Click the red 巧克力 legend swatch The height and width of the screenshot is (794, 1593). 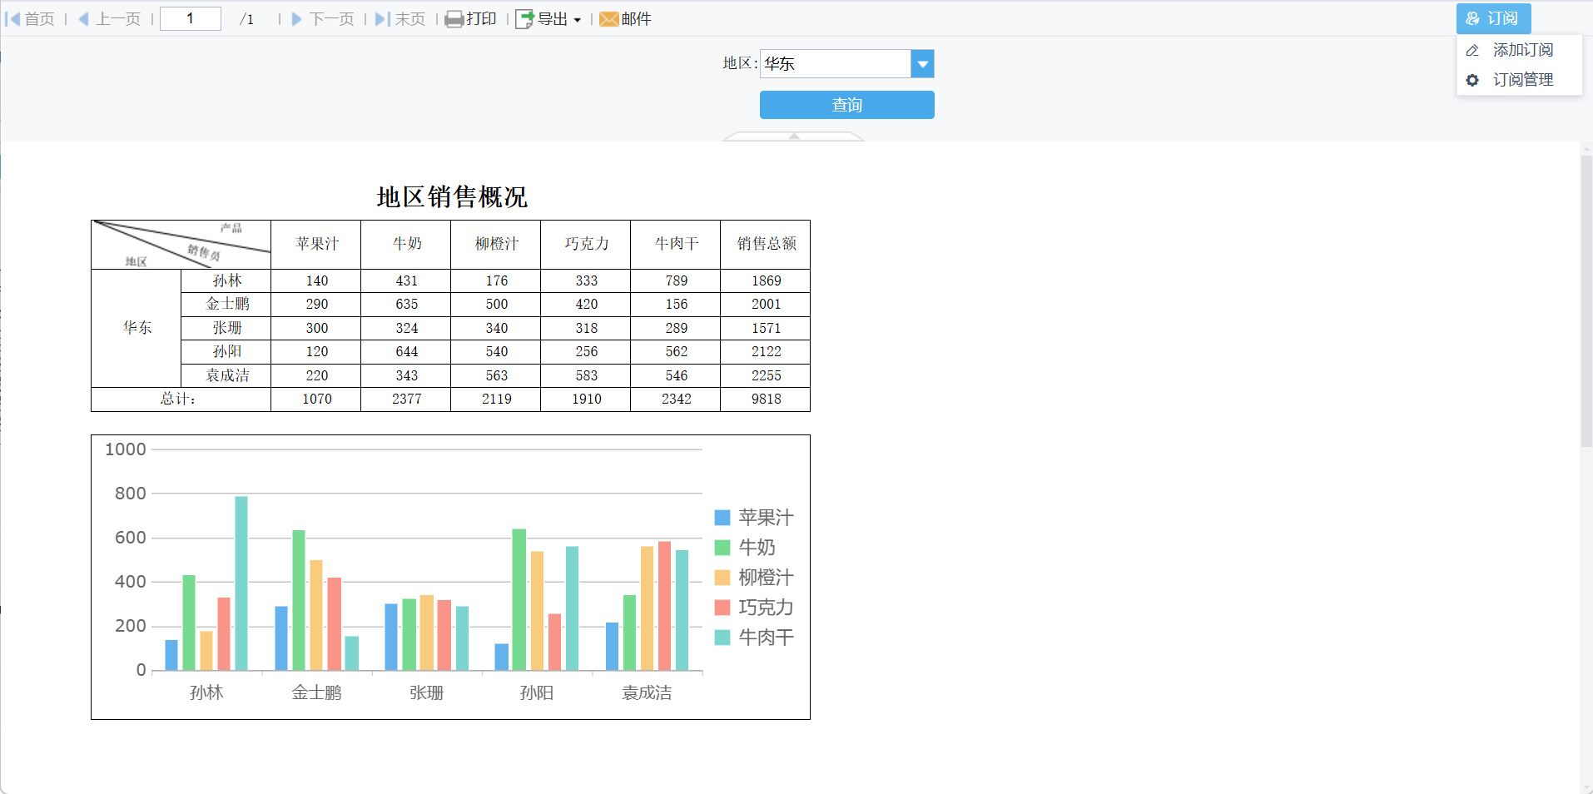[722, 608]
